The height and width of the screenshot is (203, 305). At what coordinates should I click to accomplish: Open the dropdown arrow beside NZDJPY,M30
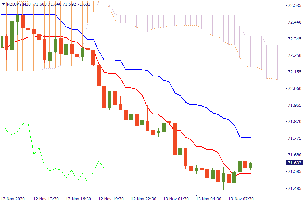[3, 4]
